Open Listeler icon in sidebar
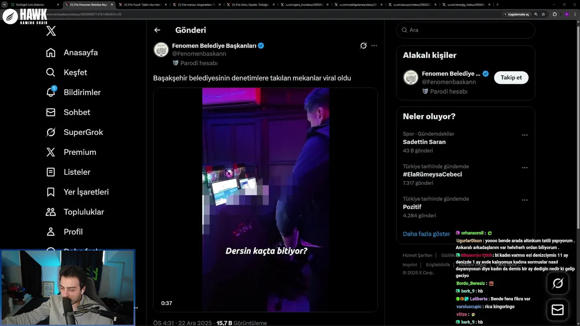 point(51,172)
